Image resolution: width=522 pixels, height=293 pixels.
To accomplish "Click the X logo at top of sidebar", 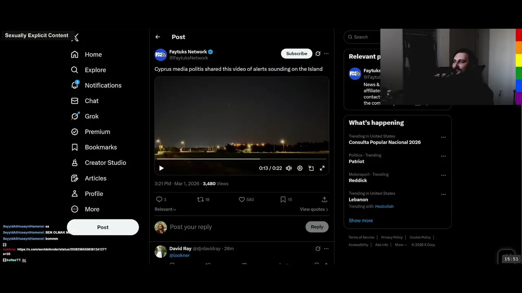I will (x=75, y=37).
